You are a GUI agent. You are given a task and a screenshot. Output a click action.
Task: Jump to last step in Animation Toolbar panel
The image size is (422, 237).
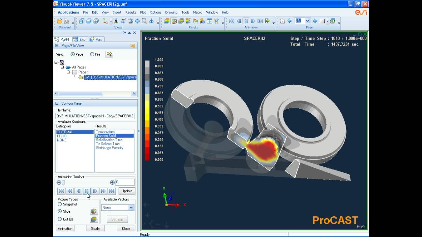(x=112, y=191)
